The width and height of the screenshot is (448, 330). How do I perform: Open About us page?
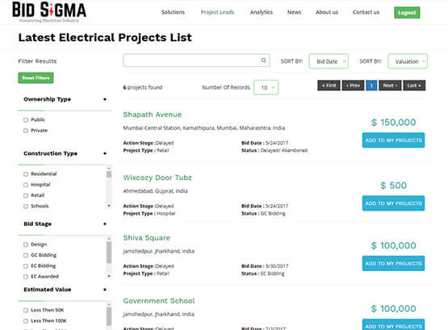click(x=327, y=12)
